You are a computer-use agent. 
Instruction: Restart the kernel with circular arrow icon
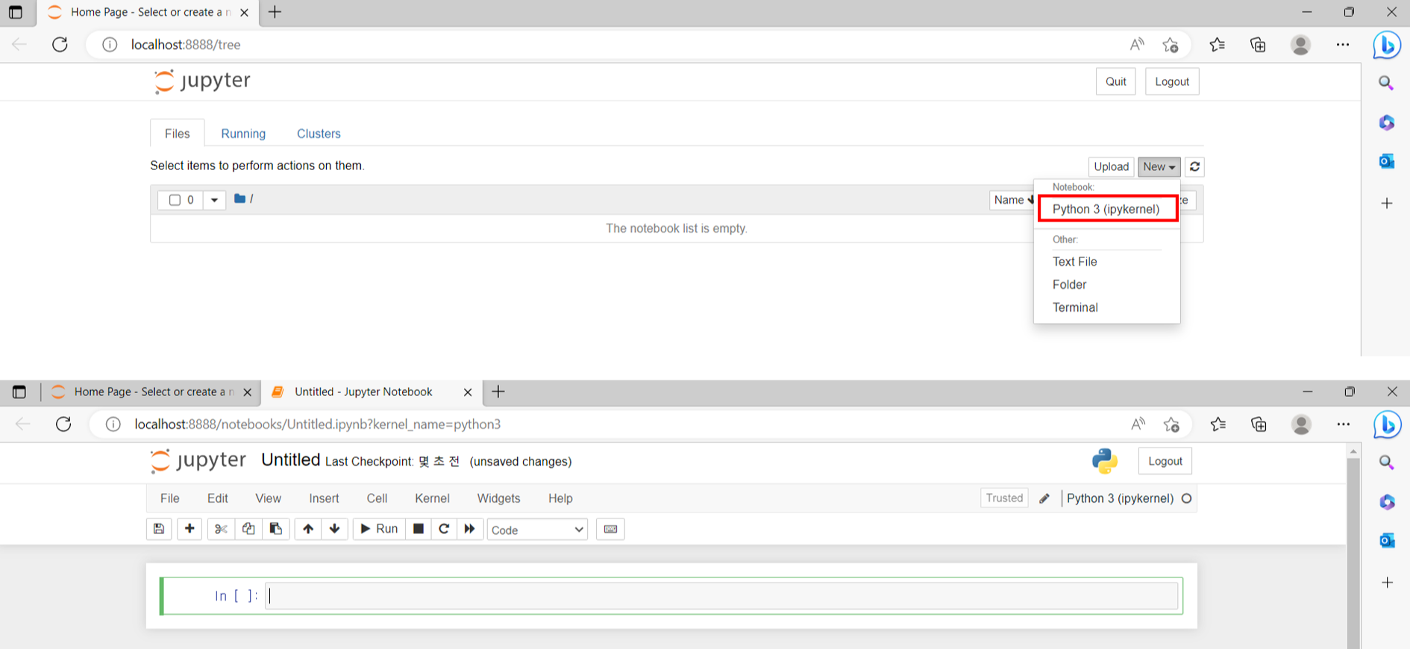[x=444, y=529]
